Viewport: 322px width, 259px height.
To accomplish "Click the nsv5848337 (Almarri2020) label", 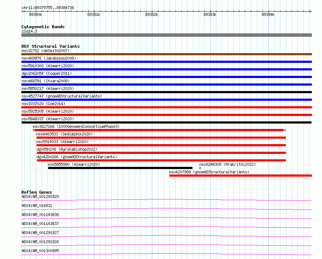I will (x=48, y=119).
